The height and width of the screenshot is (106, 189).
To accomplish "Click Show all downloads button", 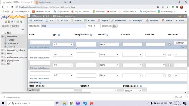I will tap(178, 97).
